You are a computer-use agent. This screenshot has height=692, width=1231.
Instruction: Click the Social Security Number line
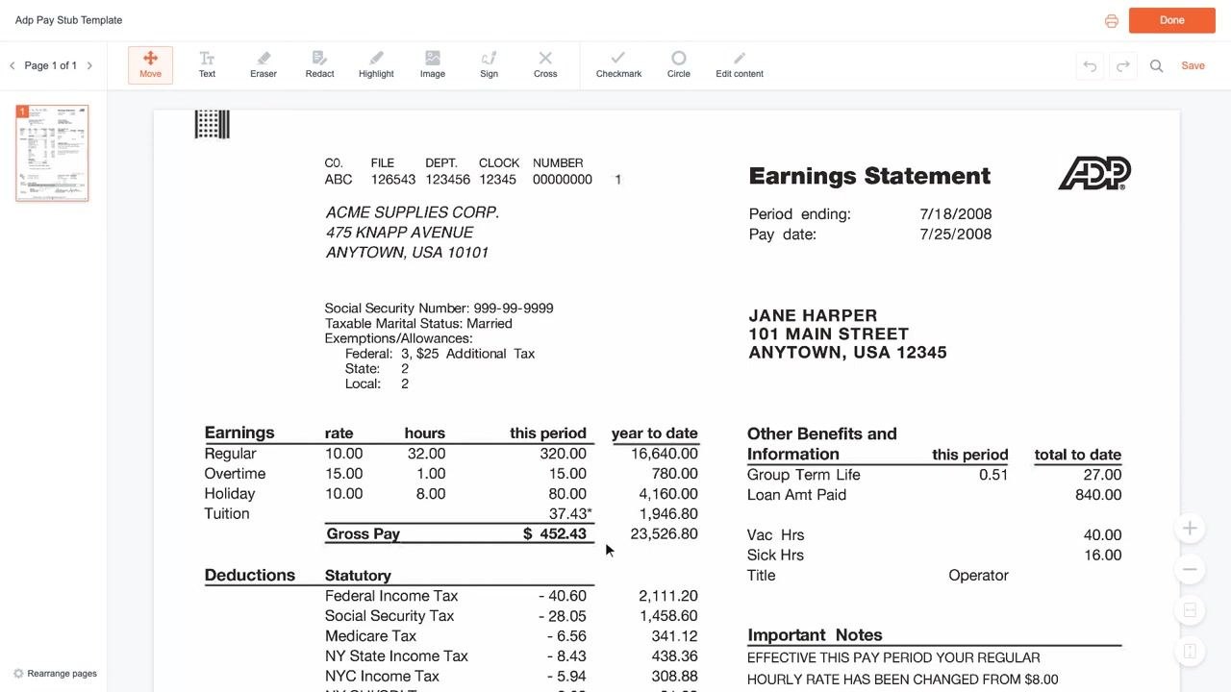pos(439,309)
